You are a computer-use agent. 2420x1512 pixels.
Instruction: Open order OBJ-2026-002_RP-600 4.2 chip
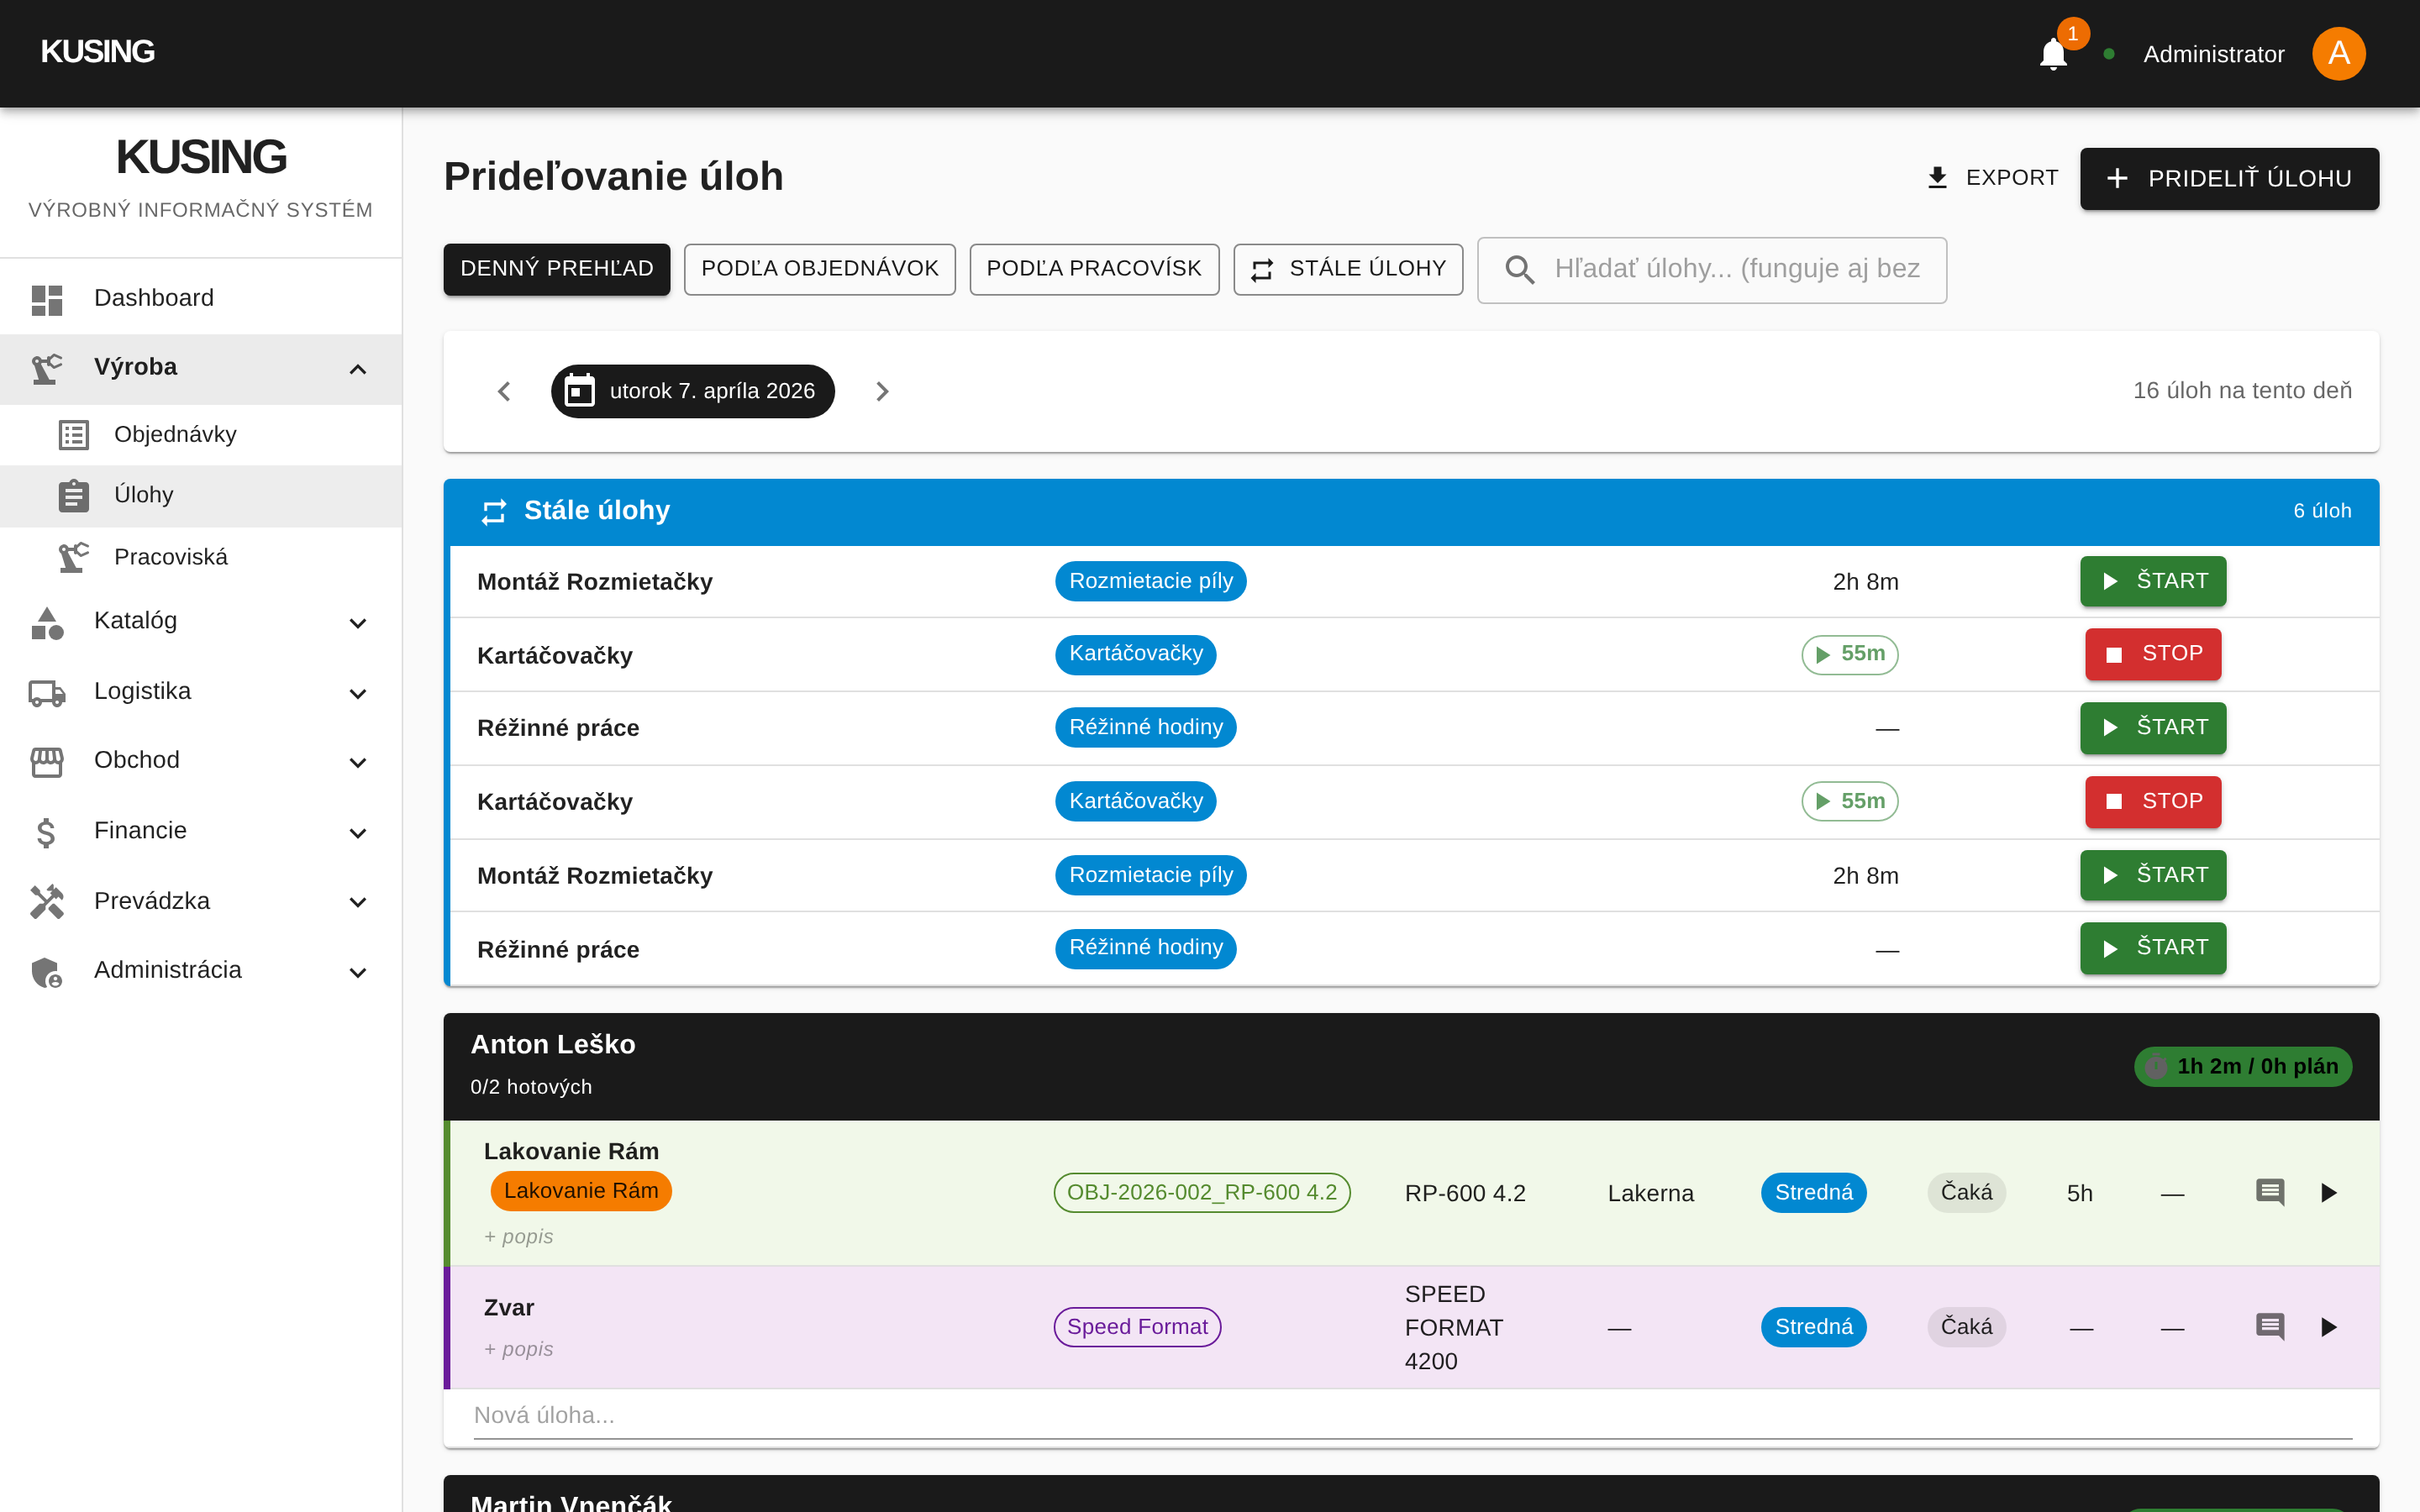(1202, 1193)
